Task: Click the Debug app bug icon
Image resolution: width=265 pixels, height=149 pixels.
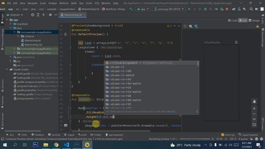Action: [x=205, y=9]
